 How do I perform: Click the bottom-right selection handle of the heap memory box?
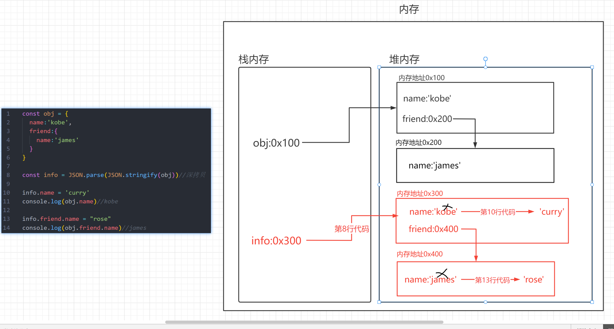click(x=592, y=302)
